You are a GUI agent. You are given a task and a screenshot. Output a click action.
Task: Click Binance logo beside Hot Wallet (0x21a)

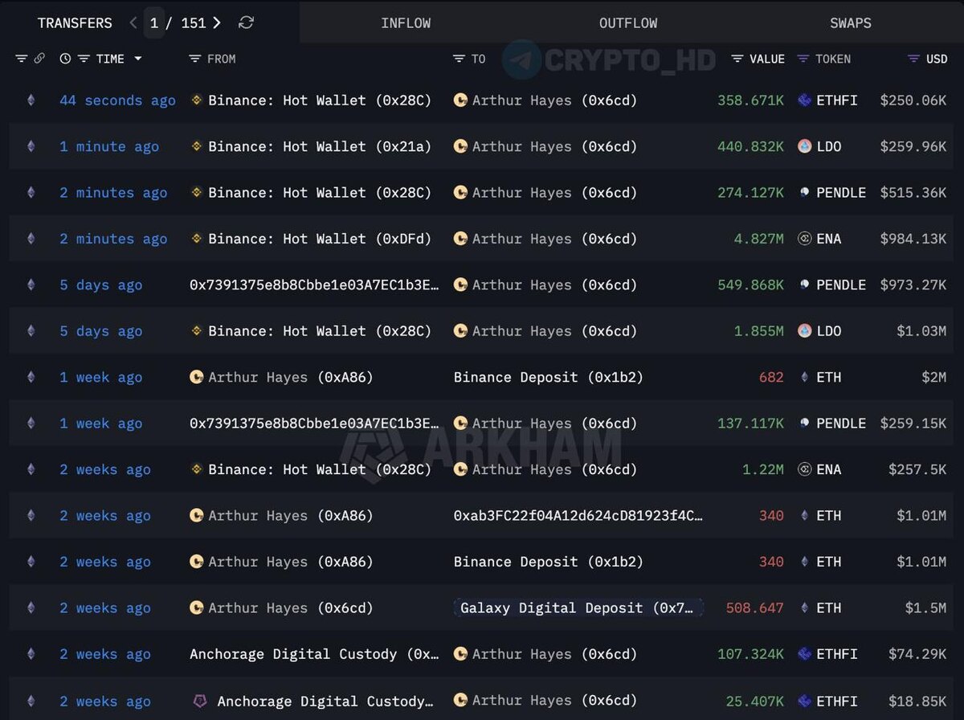tap(196, 146)
